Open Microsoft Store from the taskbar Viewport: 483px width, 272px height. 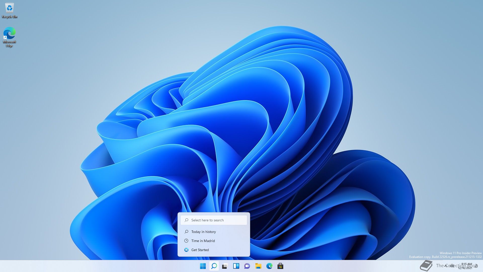280,266
